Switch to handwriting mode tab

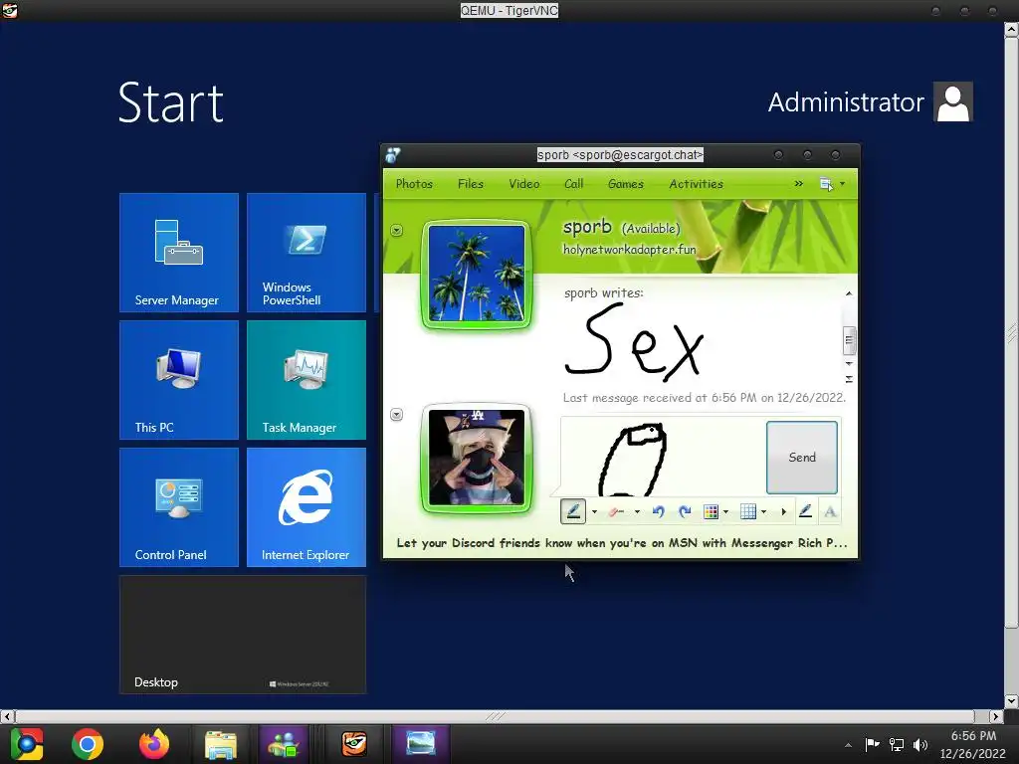[x=805, y=511]
